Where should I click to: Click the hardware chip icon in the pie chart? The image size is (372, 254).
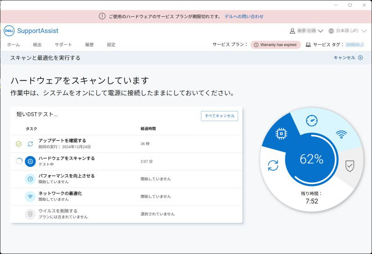[281, 134]
